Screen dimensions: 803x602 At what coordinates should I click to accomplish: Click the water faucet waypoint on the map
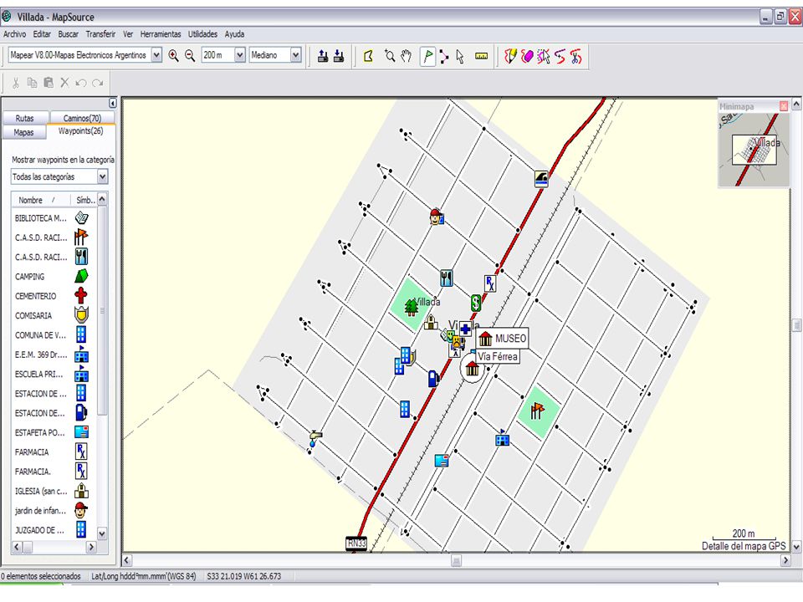point(314,439)
